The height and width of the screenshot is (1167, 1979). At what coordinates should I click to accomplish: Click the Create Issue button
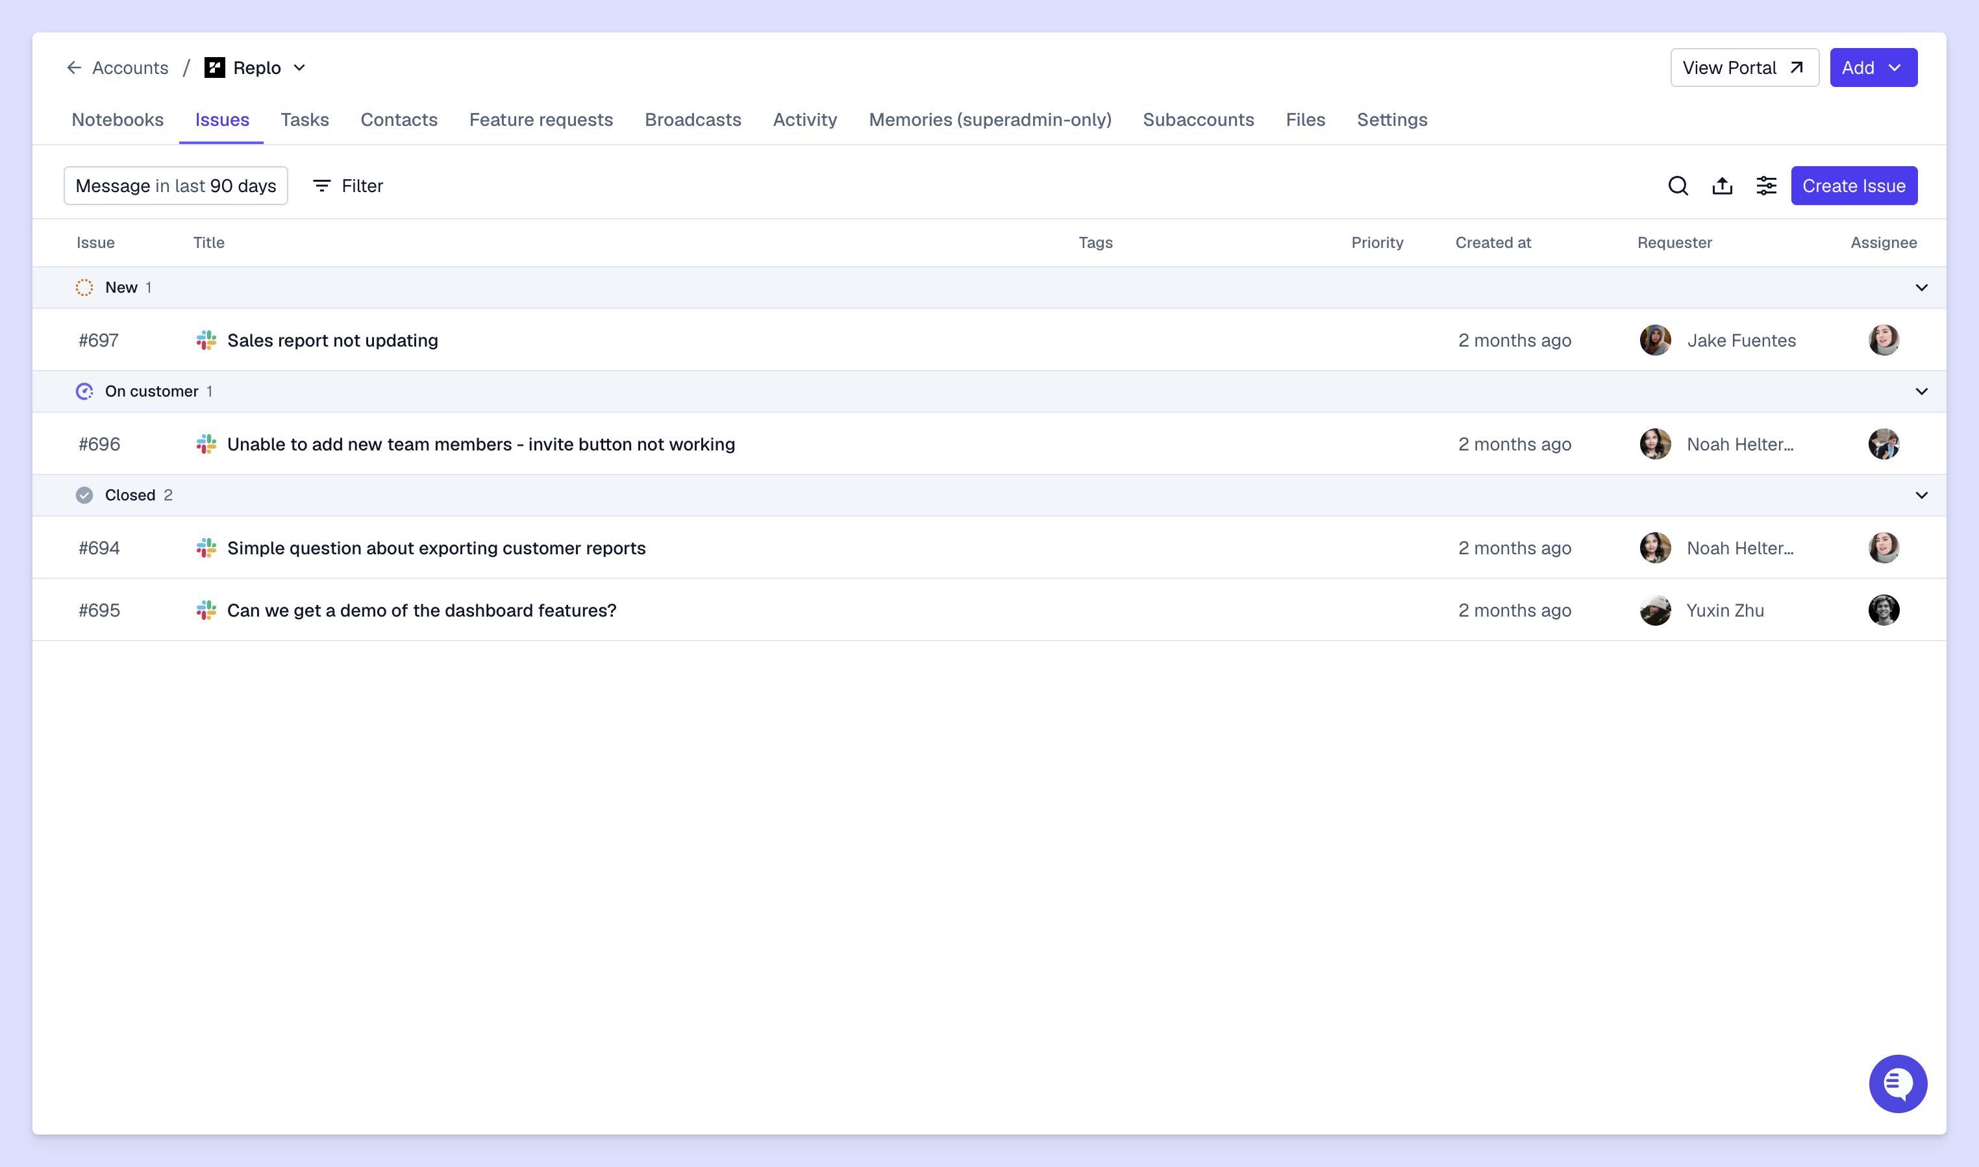(1853, 186)
